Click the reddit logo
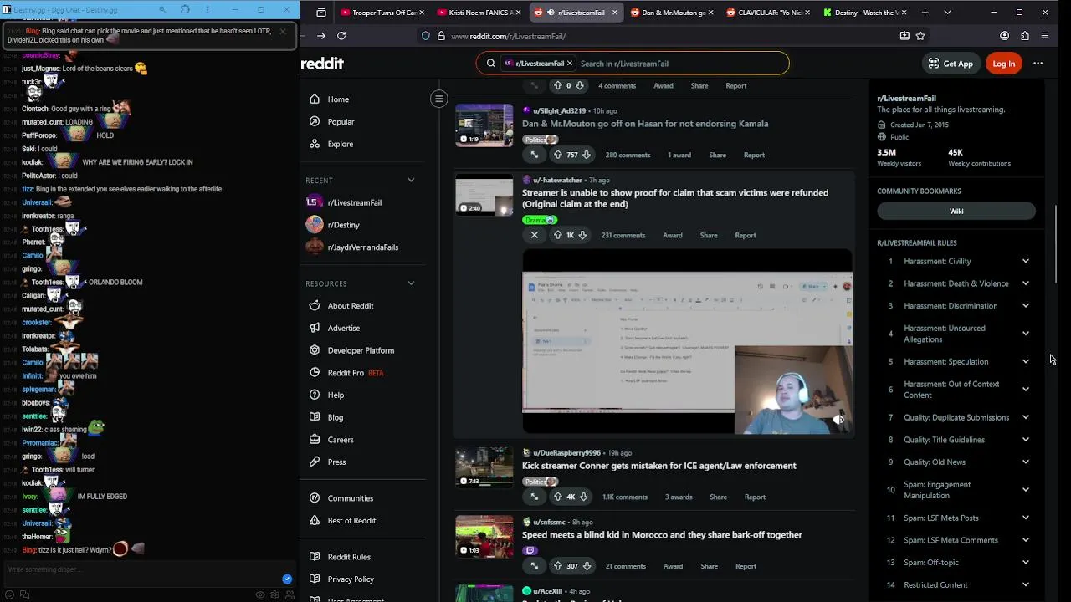Screen dimensions: 1071x602 pyautogui.click(x=322, y=64)
